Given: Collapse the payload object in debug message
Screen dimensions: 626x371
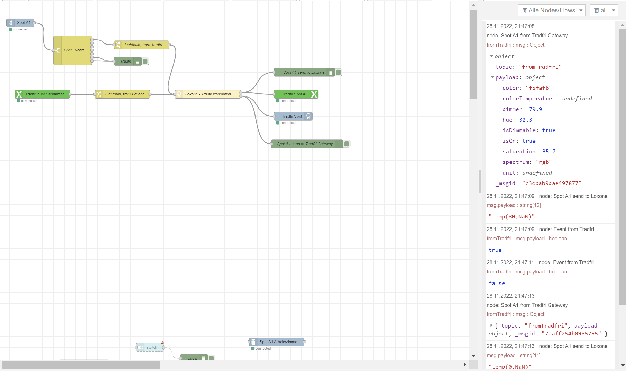Looking at the screenshot, I should (x=492, y=77).
